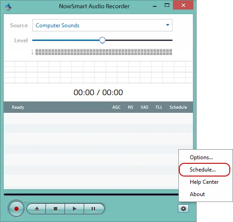The image size is (233, 222).
Task: Click the gear settings icon
Action: (183, 209)
